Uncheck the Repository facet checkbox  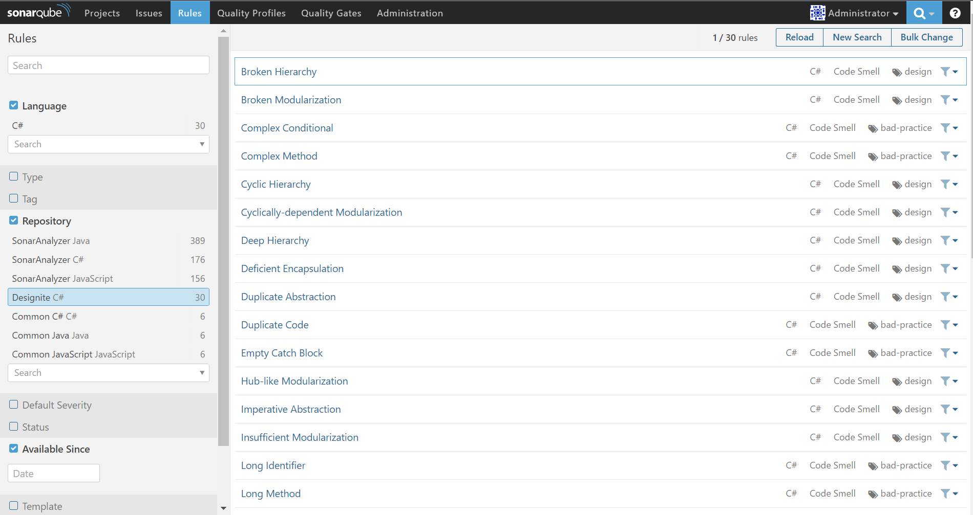pos(14,220)
